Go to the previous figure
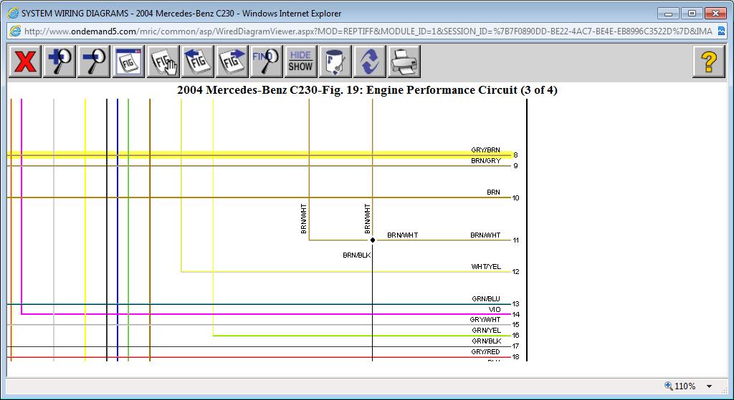The image size is (734, 400). coord(198,62)
